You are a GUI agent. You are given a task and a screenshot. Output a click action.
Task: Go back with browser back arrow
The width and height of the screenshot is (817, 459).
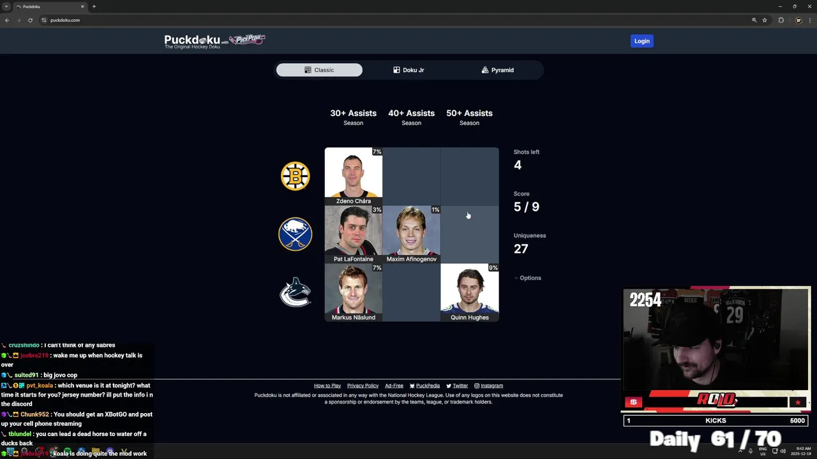(7, 20)
